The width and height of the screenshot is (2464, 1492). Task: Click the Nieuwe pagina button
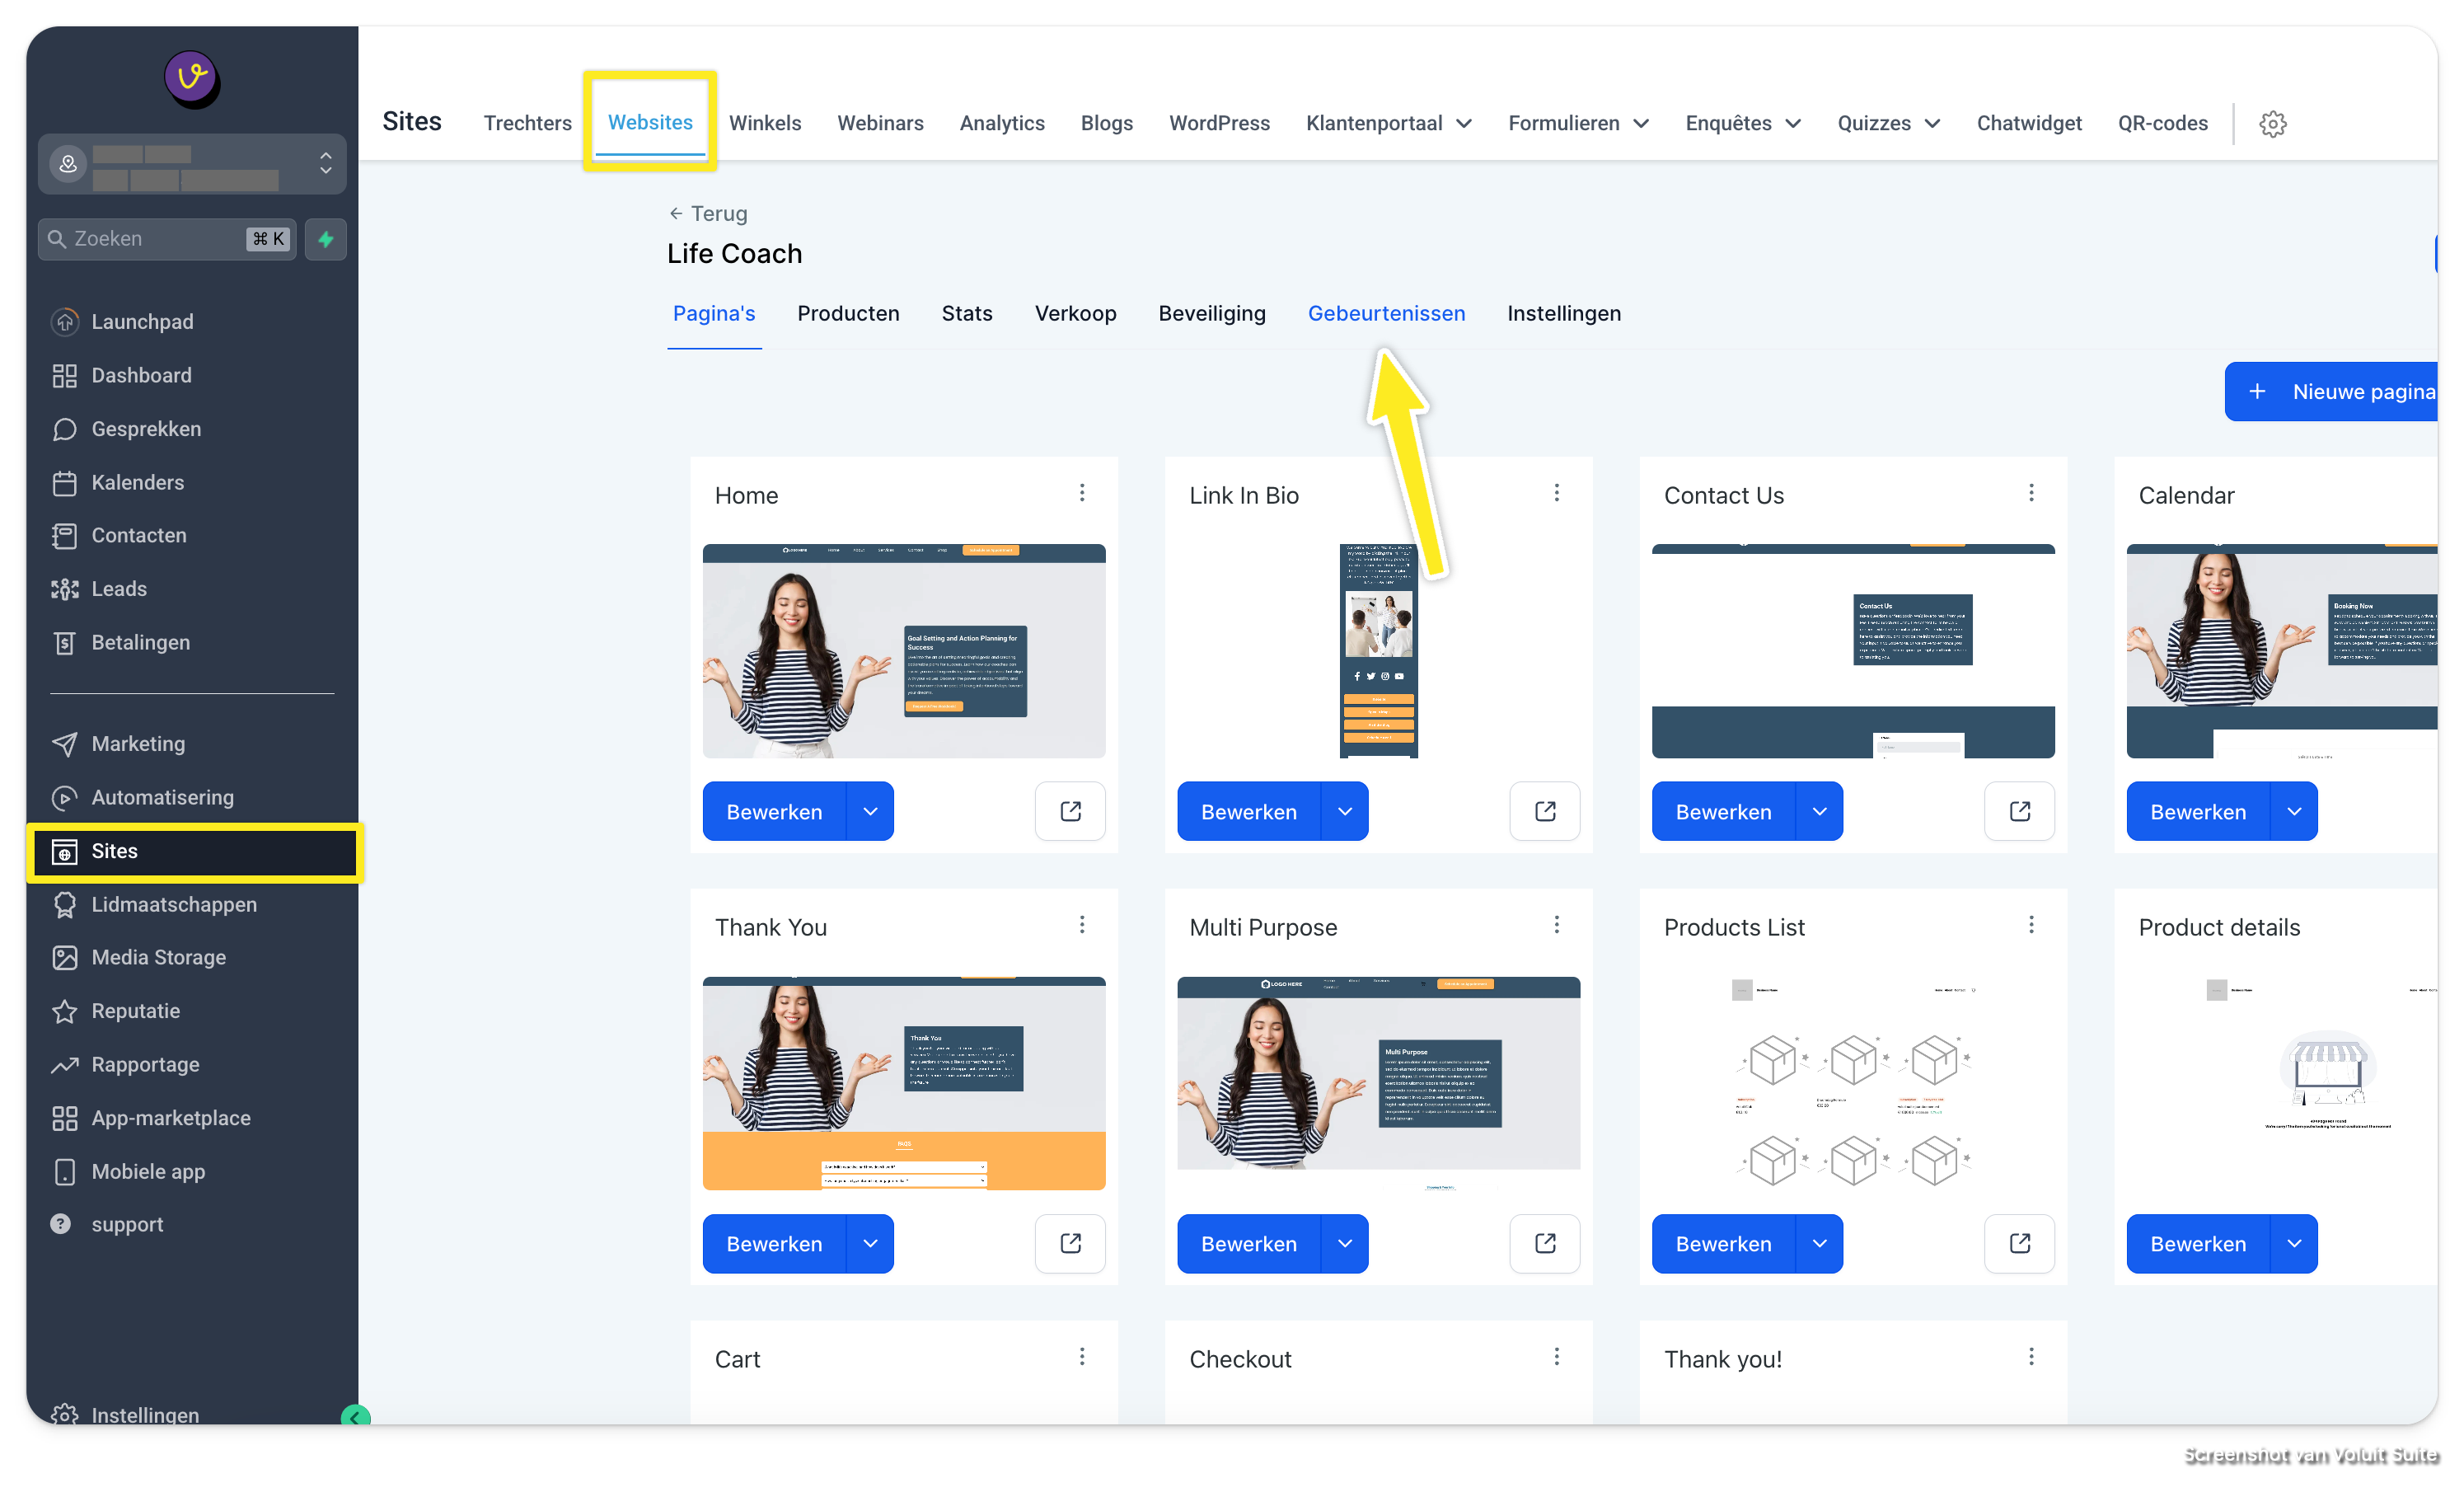[x=2332, y=392]
